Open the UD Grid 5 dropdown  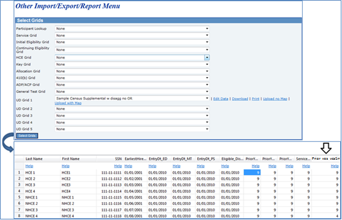(x=132, y=129)
